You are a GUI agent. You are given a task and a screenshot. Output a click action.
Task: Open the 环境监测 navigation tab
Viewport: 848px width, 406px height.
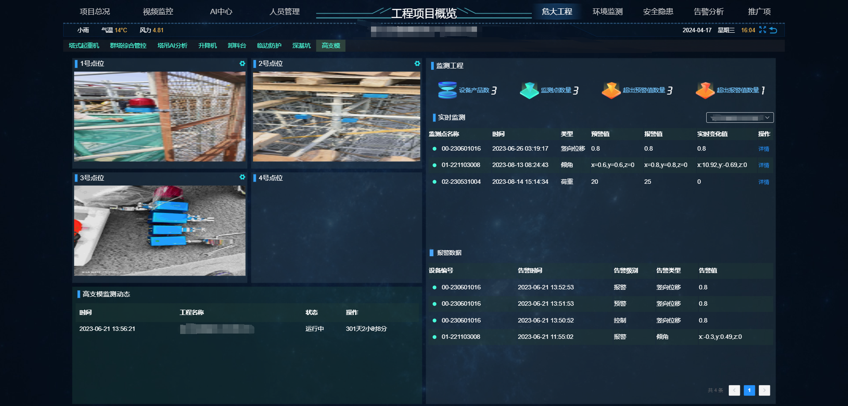pyautogui.click(x=607, y=11)
